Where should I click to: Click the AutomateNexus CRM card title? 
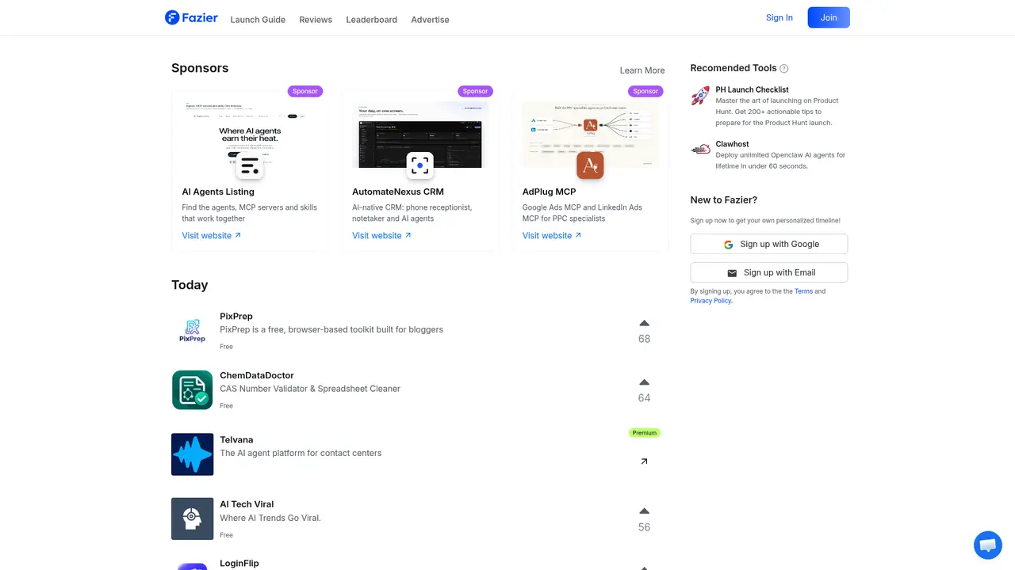click(x=398, y=192)
